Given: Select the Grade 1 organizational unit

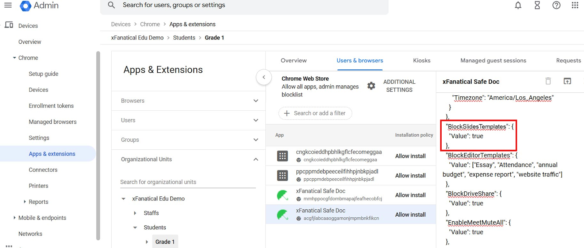Looking at the screenshot, I should click(x=165, y=242).
